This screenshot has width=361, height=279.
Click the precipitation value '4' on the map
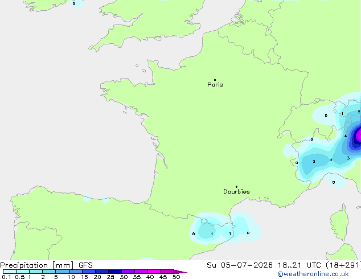click(346, 136)
